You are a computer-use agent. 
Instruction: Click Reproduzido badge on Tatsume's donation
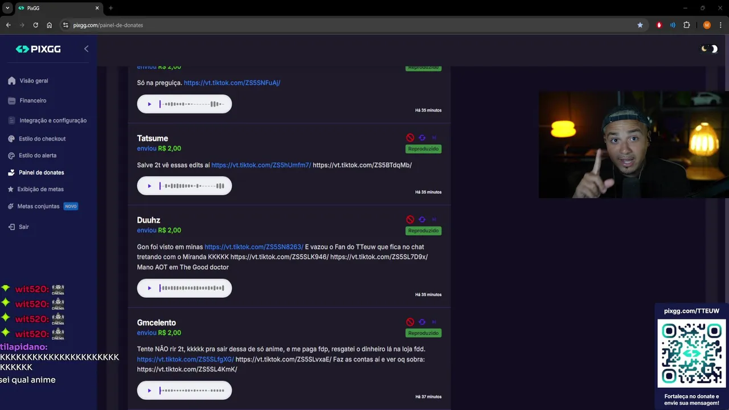click(424, 149)
